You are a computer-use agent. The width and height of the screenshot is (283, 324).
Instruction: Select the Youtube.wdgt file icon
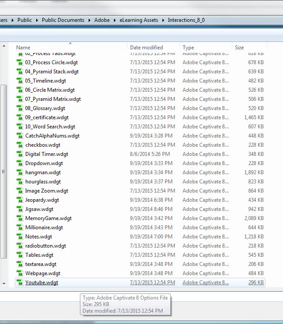tap(20, 283)
